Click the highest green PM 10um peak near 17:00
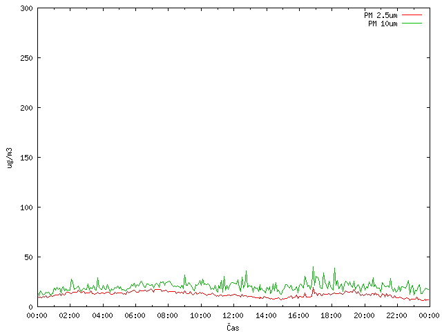Screen dimensions: 442x332 313,267
